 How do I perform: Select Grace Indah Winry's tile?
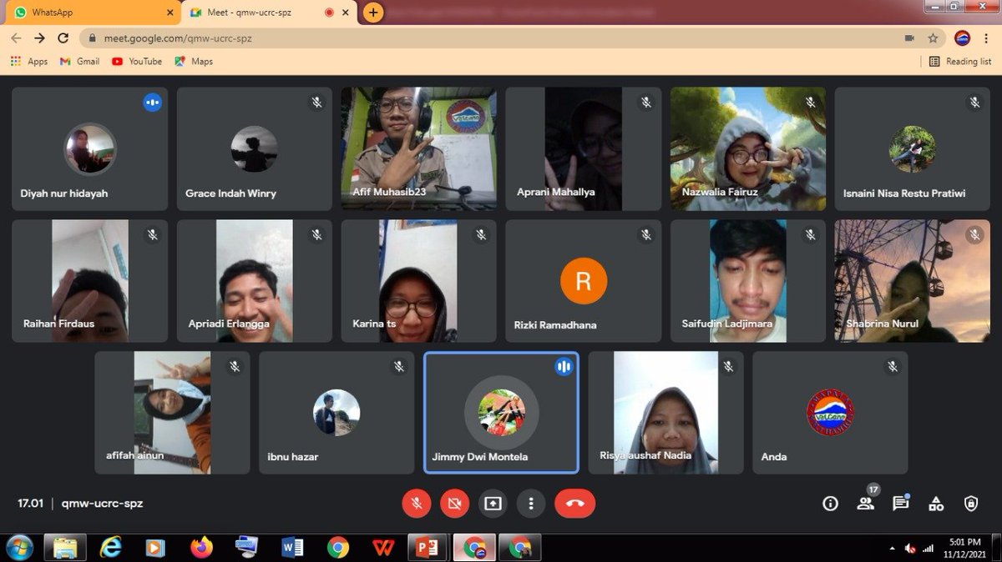pos(255,148)
